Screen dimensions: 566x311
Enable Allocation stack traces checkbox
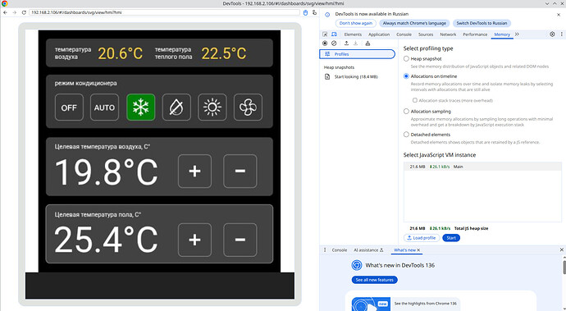(x=415, y=100)
